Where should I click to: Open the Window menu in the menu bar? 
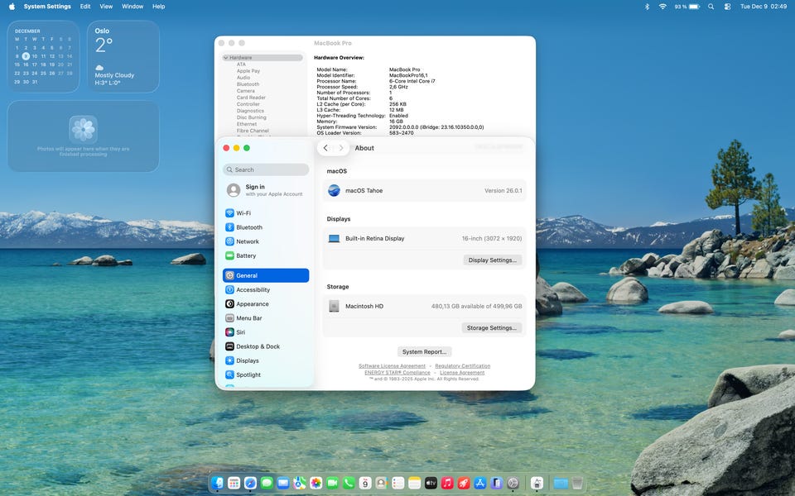[x=132, y=7]
